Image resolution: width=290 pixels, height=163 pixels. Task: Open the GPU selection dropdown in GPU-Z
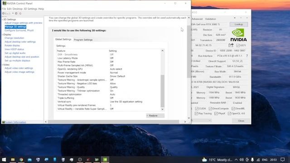click(x=201, y=120)
